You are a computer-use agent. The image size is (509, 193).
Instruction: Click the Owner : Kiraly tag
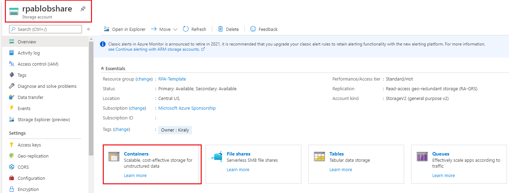[x=175, y=130]
